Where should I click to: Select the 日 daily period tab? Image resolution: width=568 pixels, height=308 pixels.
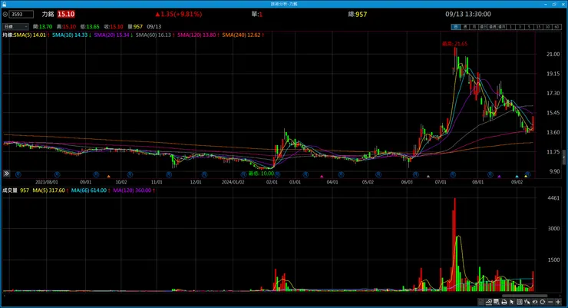[x=456, y=27]
